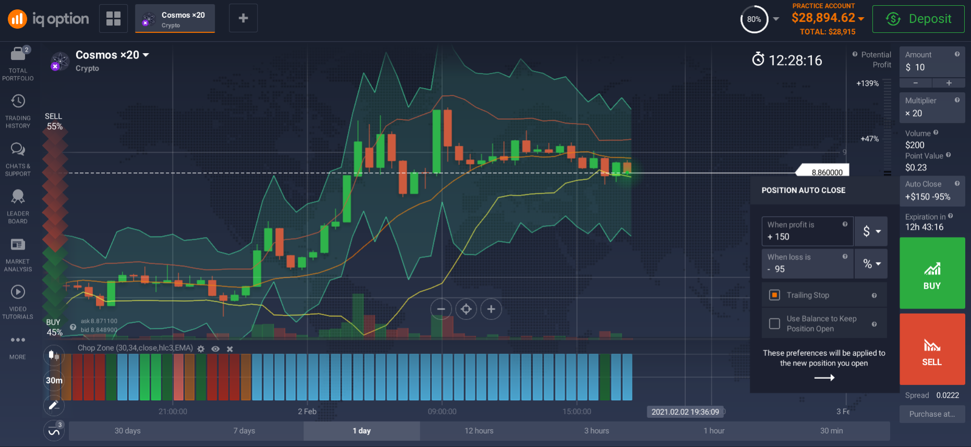Click the IQ Option logo

coord(48,19)
